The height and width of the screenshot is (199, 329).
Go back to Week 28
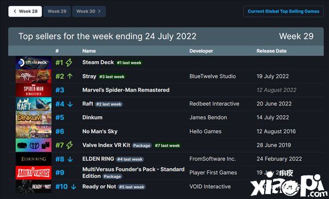[25, 12]
